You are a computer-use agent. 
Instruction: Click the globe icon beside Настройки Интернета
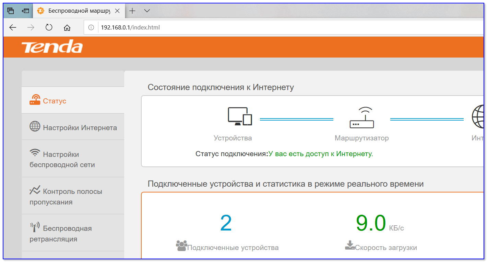[x=35, y=126]
